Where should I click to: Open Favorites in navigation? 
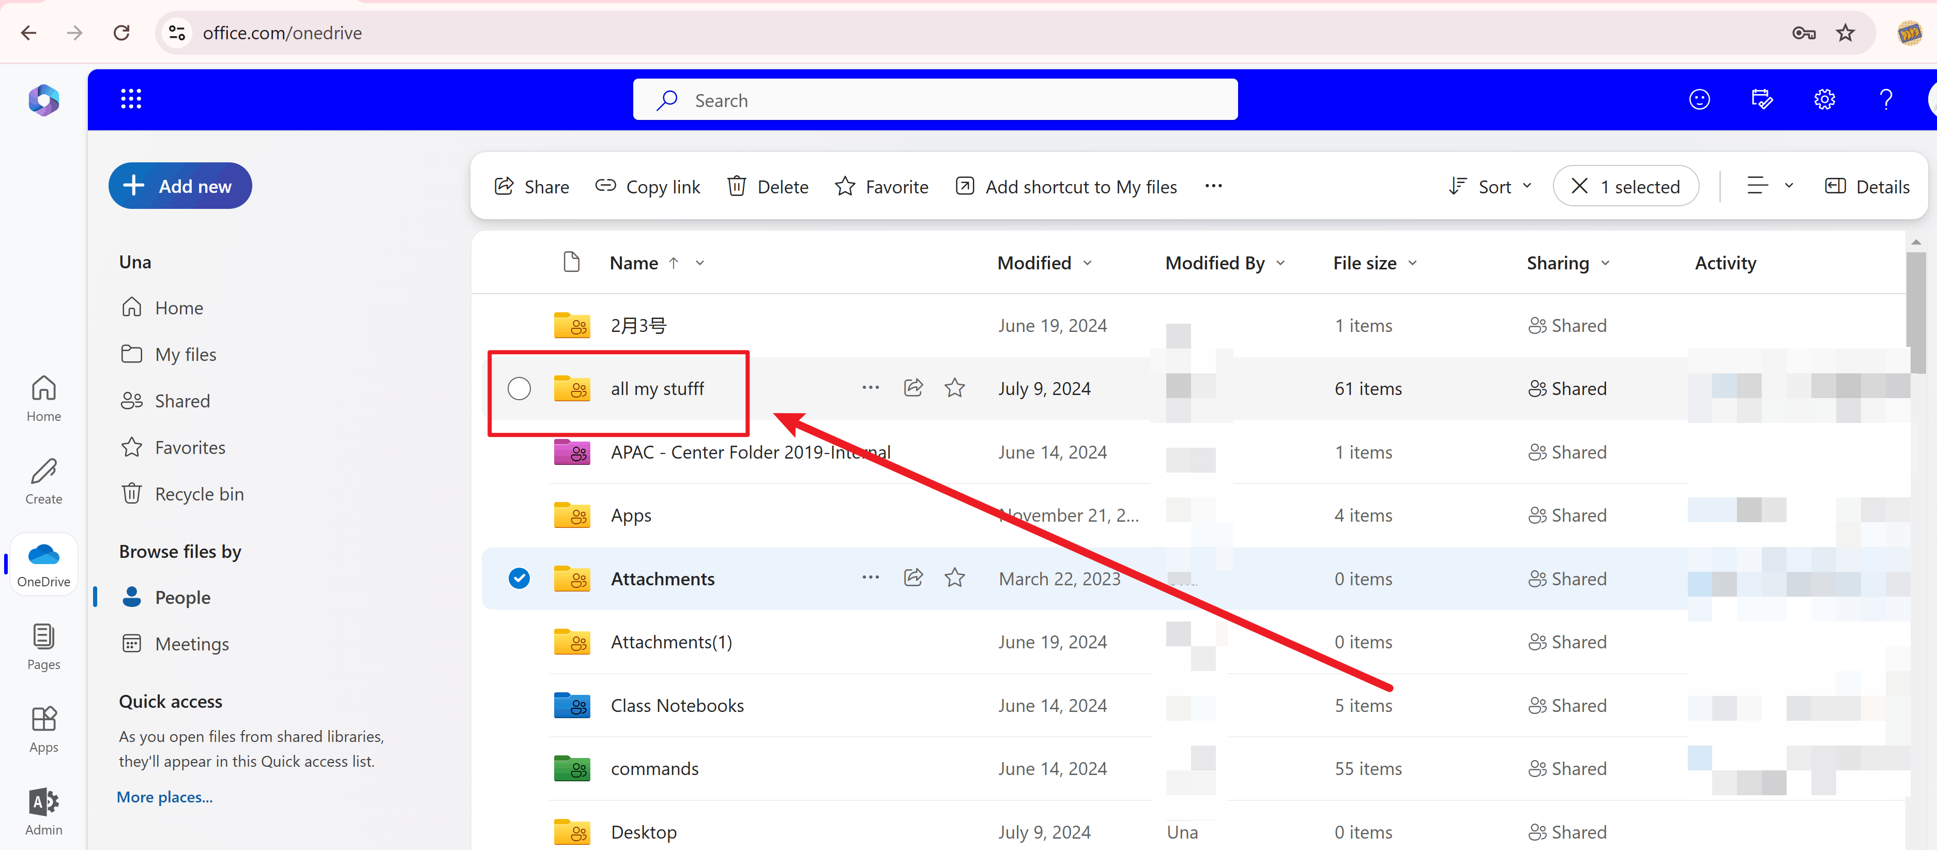[173, 448]
